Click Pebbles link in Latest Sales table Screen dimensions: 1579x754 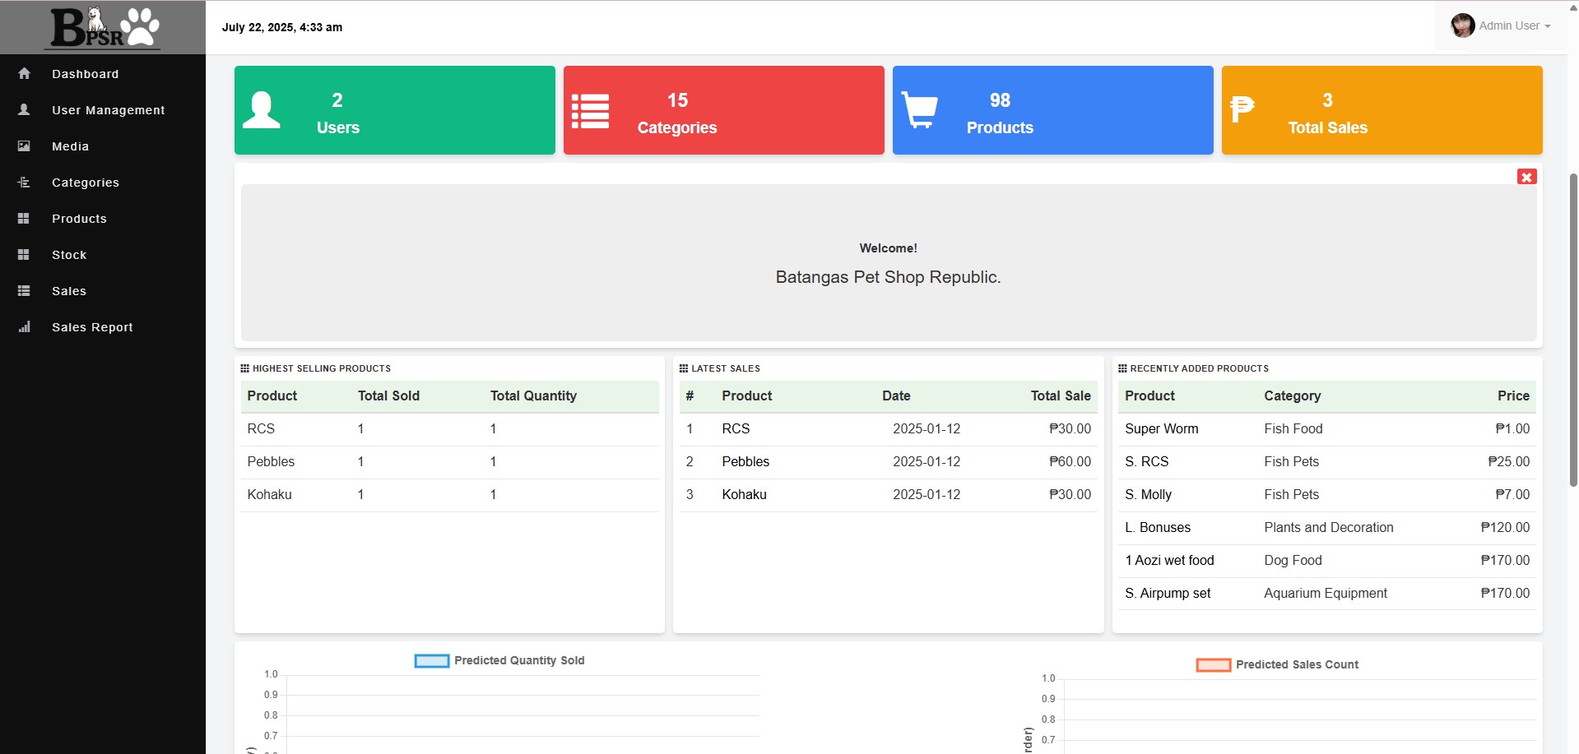(x=745, y=461)
